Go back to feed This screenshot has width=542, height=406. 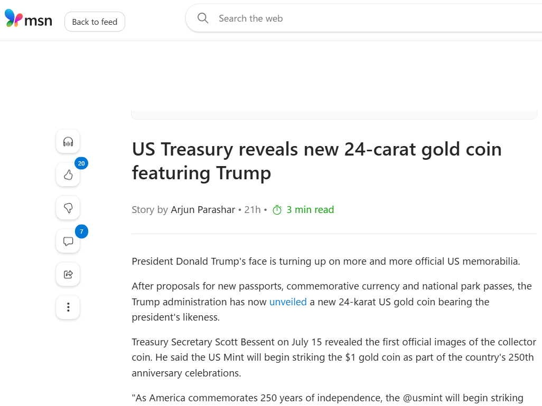(95, 22)
